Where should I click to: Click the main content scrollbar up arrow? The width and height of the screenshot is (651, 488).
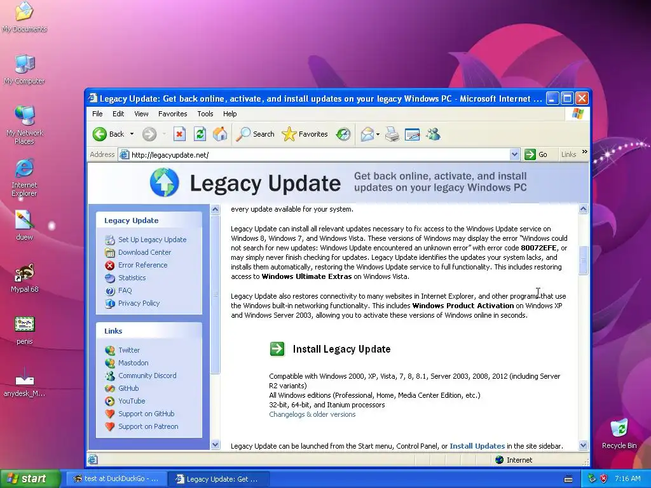pyautogui.click(x=584, y=208)
